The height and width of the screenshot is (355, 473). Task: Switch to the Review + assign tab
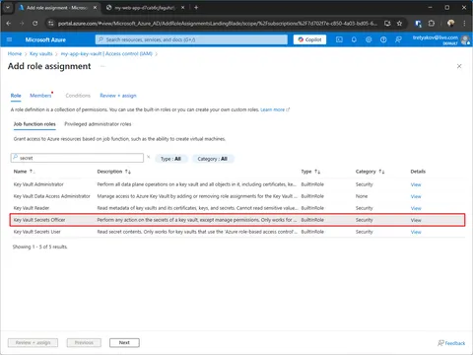tap(118, 96)
